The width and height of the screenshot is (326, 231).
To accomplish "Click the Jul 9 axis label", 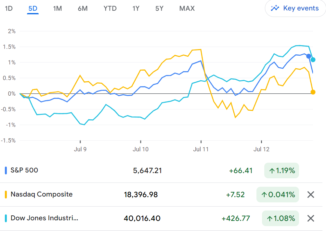I will click(x=80, y=149).
